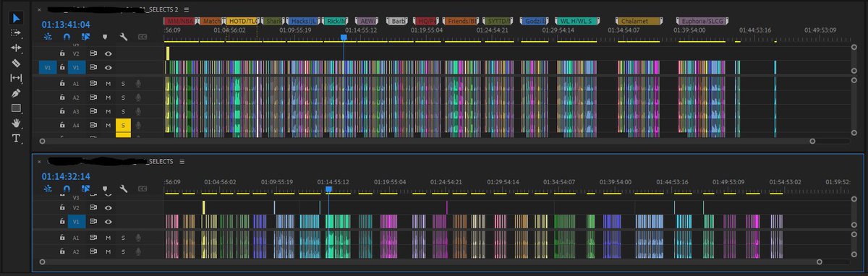Click timecode 01:14:32:14 in lower SELECTS timeline
The height and width of the screenshot is (276, 868).
click(67, 176)
